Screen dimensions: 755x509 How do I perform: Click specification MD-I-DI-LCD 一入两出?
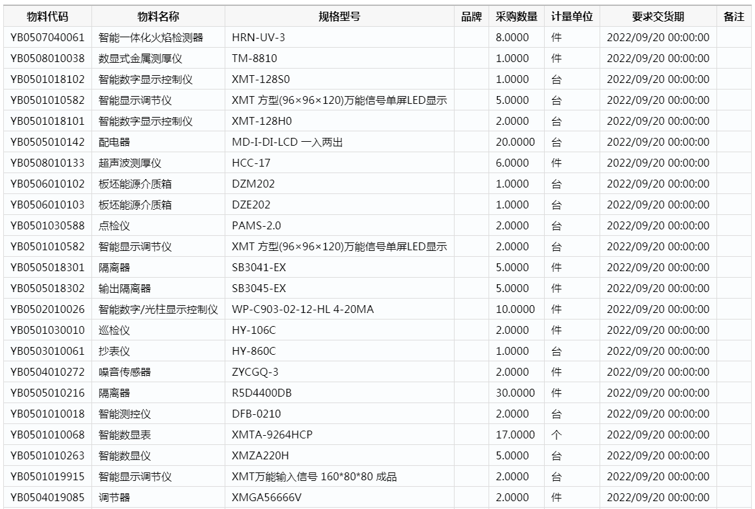tap(287, 142)
